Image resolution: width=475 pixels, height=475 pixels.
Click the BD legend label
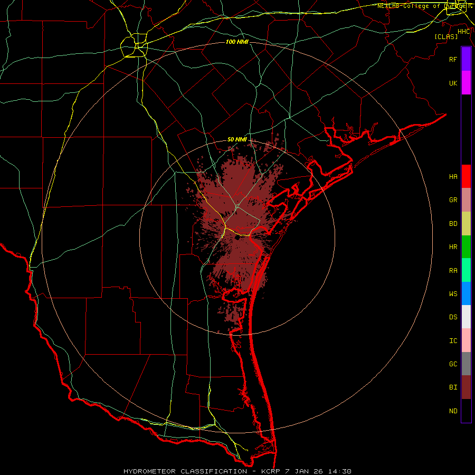click(453, 224)
